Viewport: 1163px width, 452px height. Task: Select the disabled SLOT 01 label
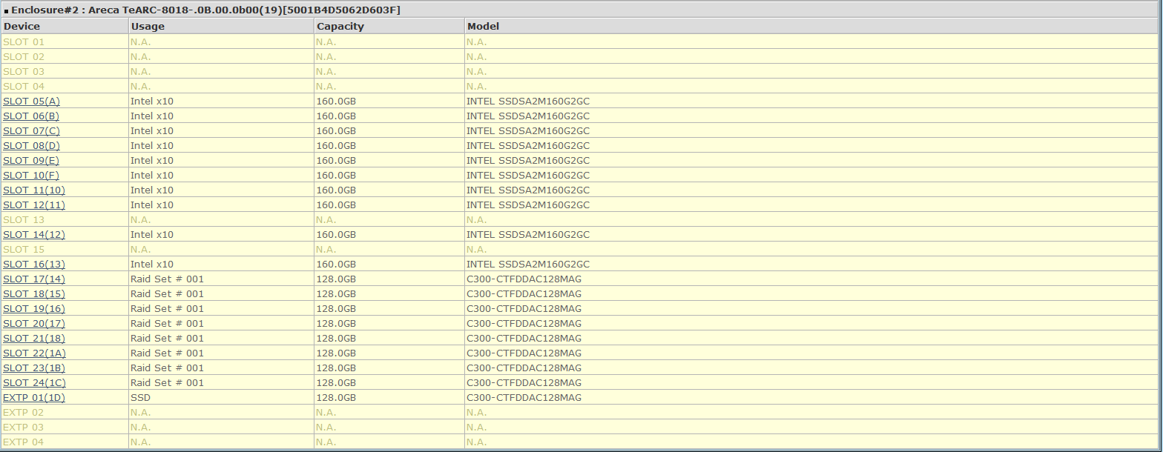(x=24, y=41)
